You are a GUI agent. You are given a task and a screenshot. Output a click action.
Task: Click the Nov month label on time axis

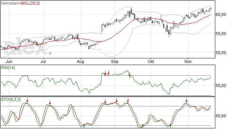[x=188, y=61]
